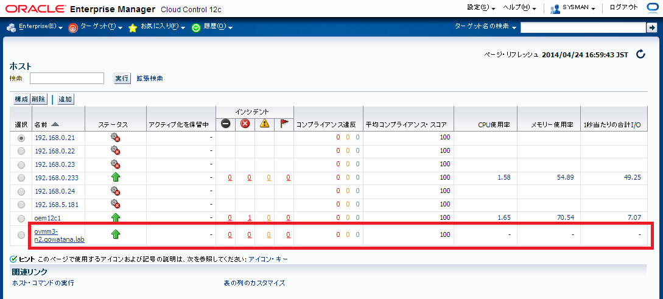Click the escalated incident red flag column icon
Image resolution: width=663 pixels, height=299 pixels.
click(x=284, y=124)
